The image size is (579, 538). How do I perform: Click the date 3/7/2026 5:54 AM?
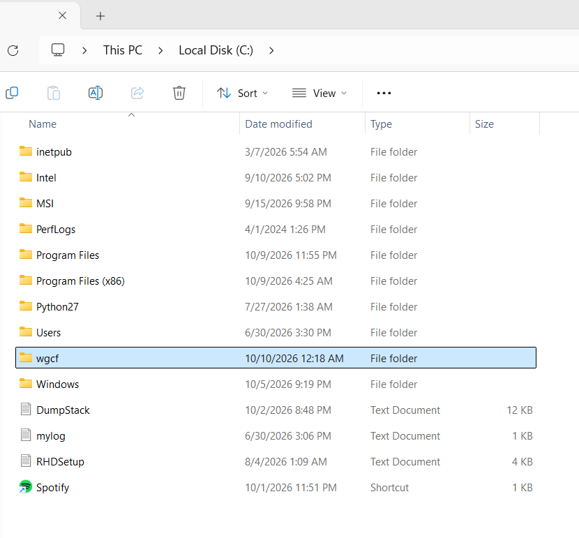point(286,151)
